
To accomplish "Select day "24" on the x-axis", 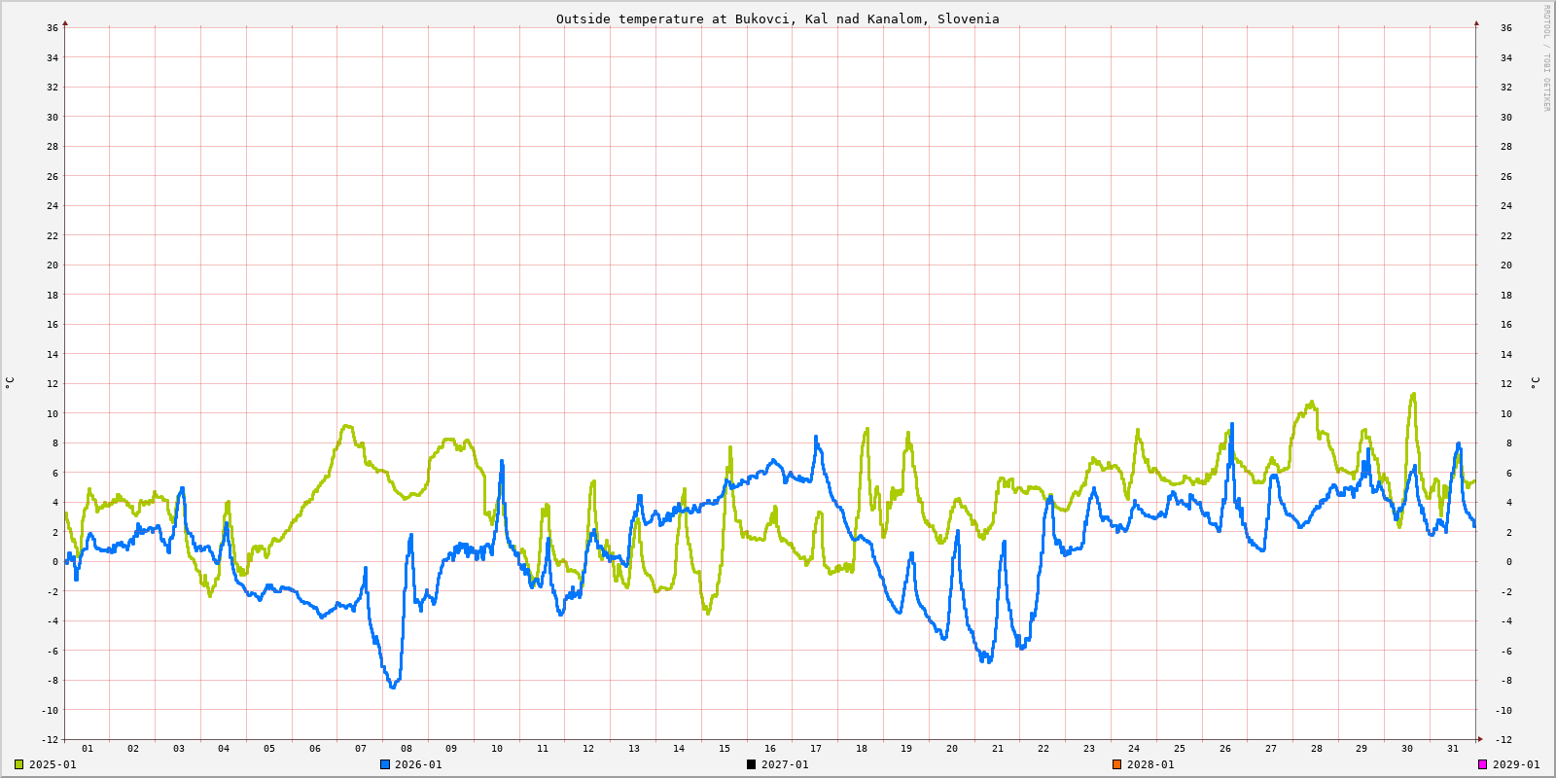I will [x=1134, y=749].
